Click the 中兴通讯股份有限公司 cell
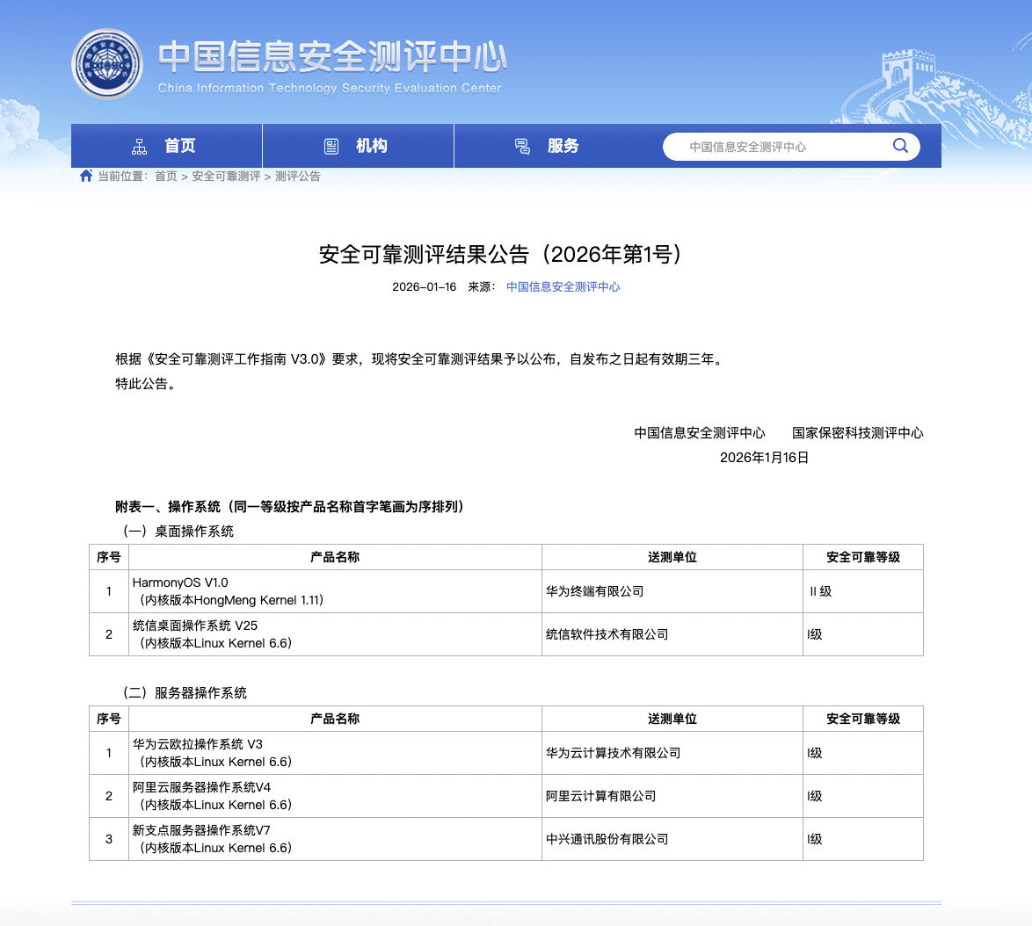The width and height of the screenshot is (1032, 926). point(607,839)
